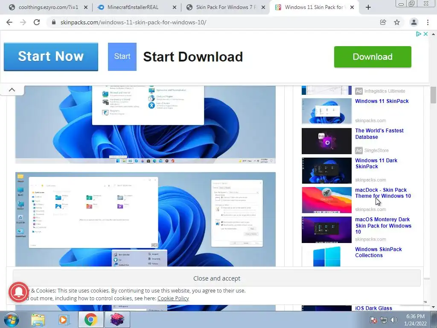Open macDock Skin Pack Theme link

point(383,193)
